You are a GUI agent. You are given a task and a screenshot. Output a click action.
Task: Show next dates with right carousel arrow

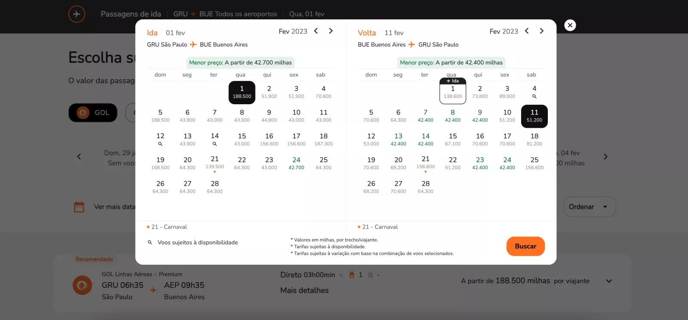605,157
